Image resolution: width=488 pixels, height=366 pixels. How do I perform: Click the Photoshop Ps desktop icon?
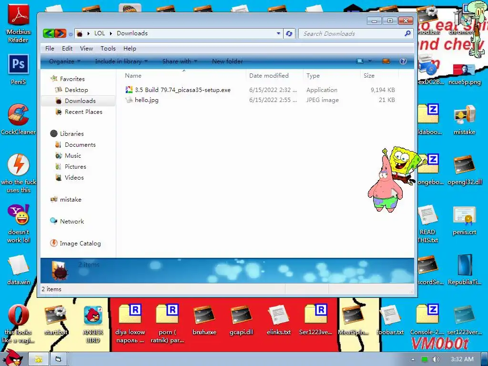coord(19,69)
